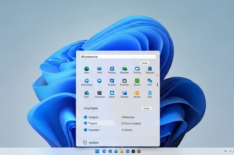This screenshot has width=234, height=155.
Task: Click the Windows Start button on the taskbar
Action: pos(97,151)
